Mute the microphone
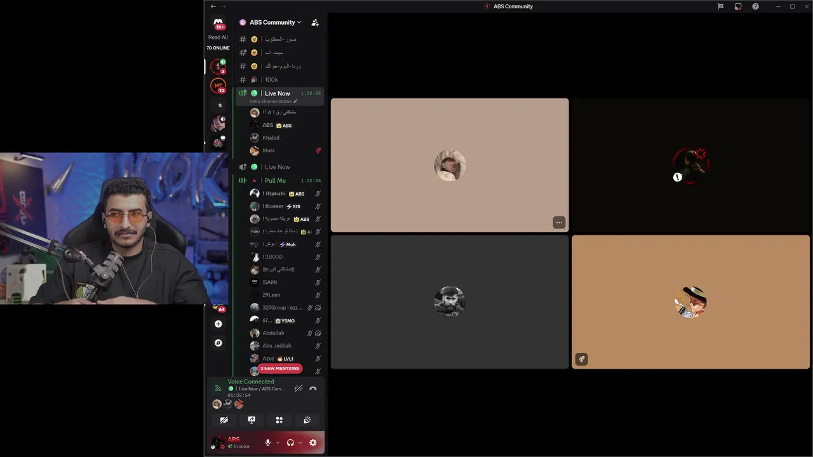The width and height of the screenshot is (813, 457). pos(268,442)
